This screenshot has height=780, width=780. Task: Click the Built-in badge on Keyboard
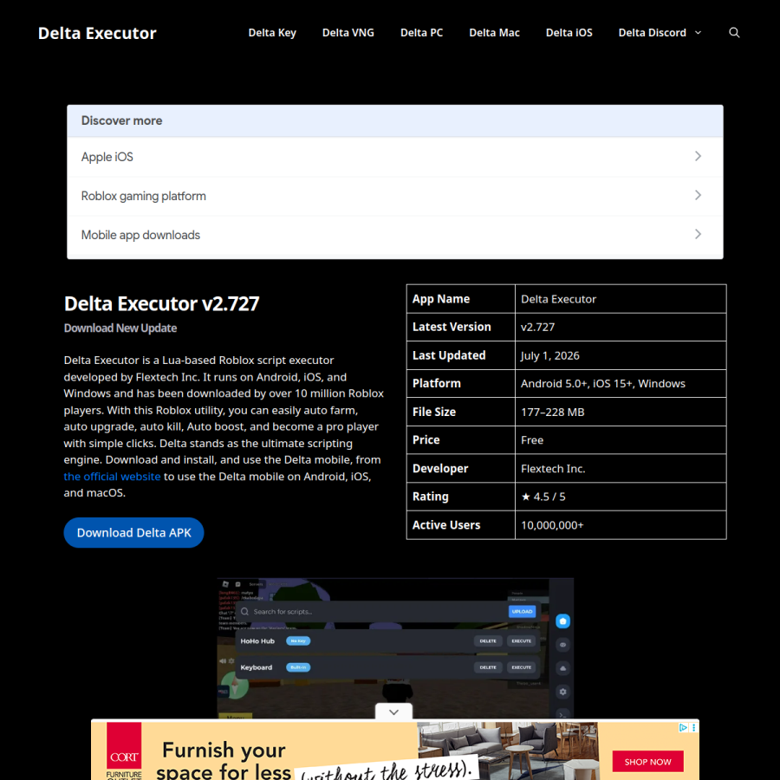click(298, 667)
